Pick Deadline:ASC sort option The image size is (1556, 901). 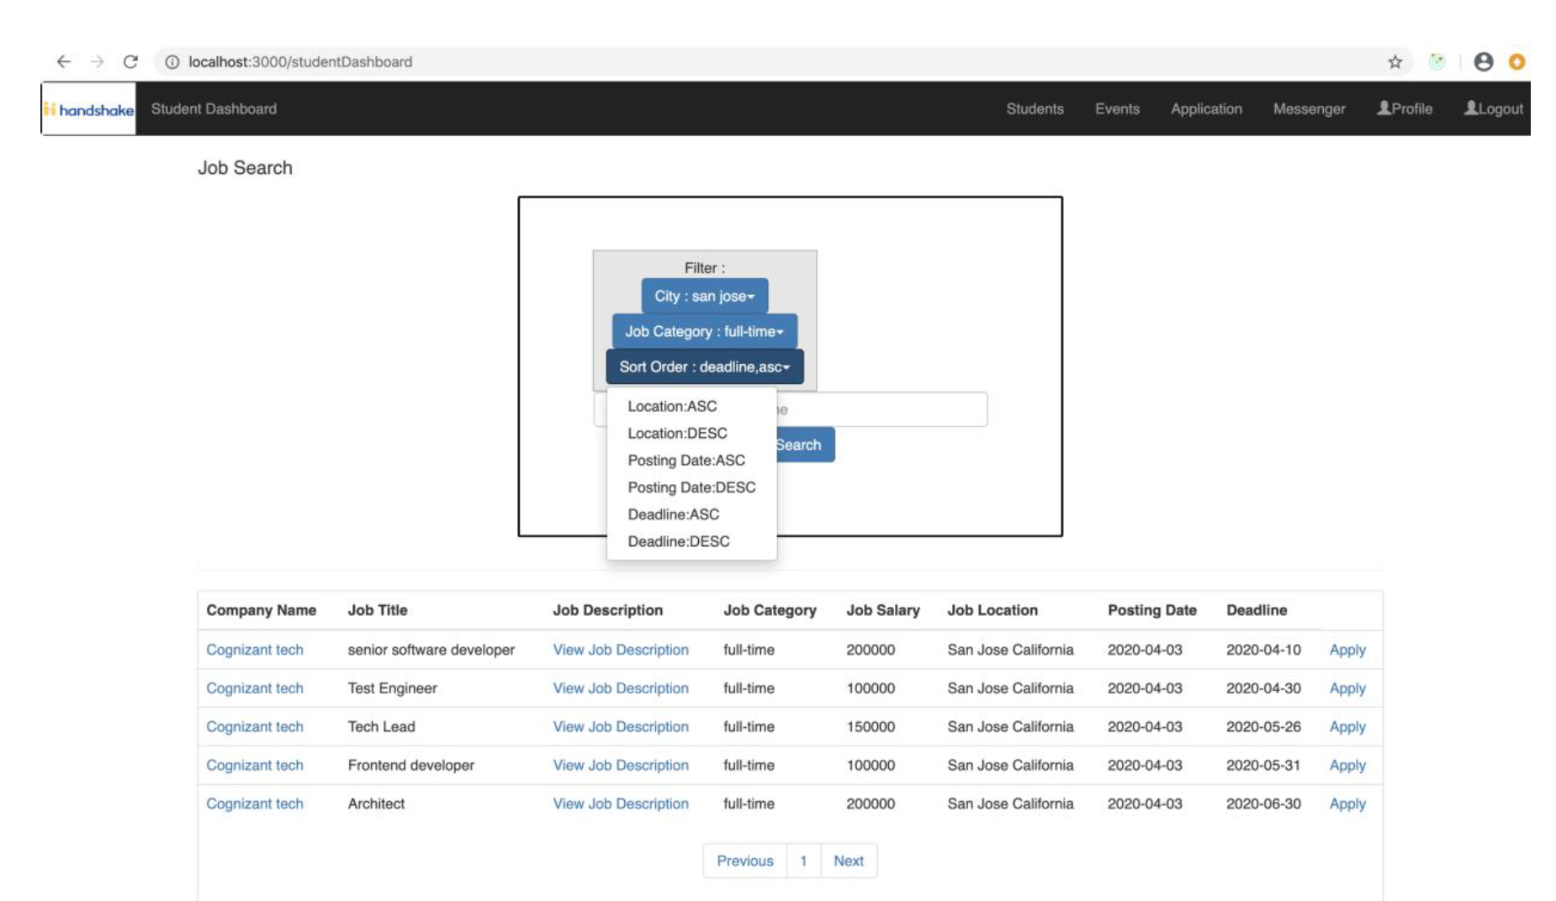click(x=673, y=514)
